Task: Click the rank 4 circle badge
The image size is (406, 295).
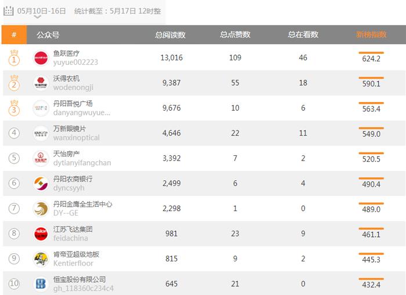Action: [x=14, y=133]
